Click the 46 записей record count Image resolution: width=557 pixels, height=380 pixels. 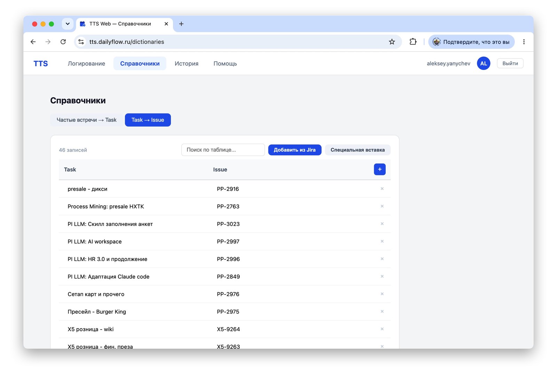[x=73, y=150]
